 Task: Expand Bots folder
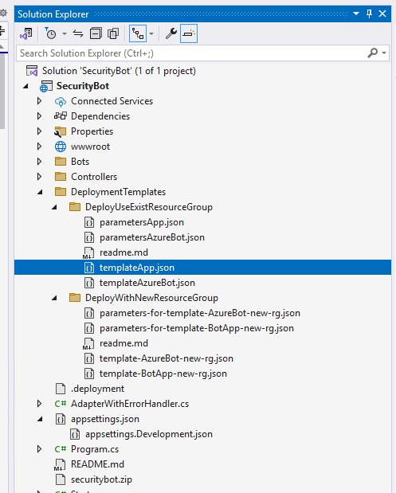[39, 162]
